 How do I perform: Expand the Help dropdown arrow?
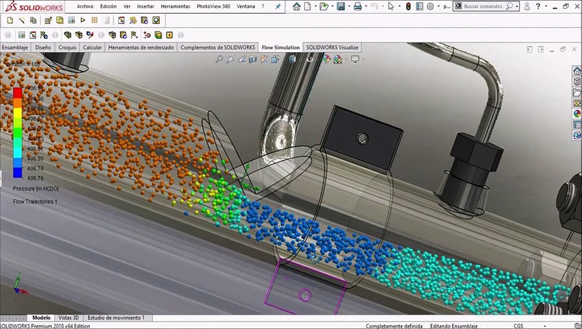pyautogui.click(x=547, y=6)
